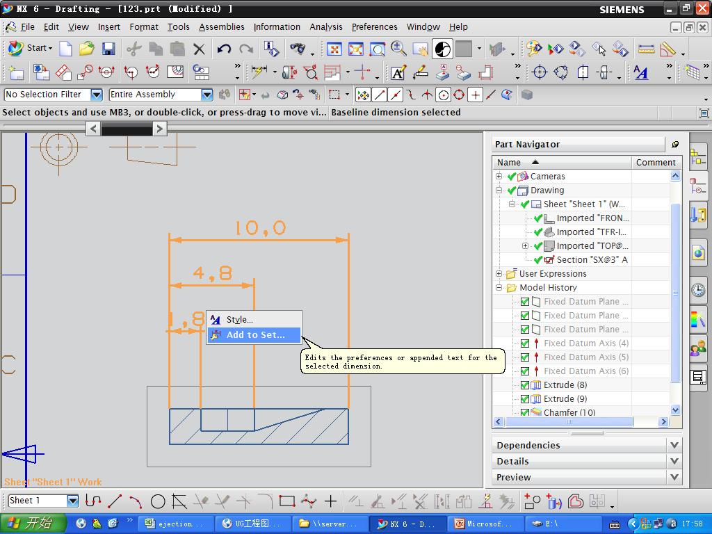Click the Note text annotation icon
The image size is (712, 534).
click(x=398, y=72)
